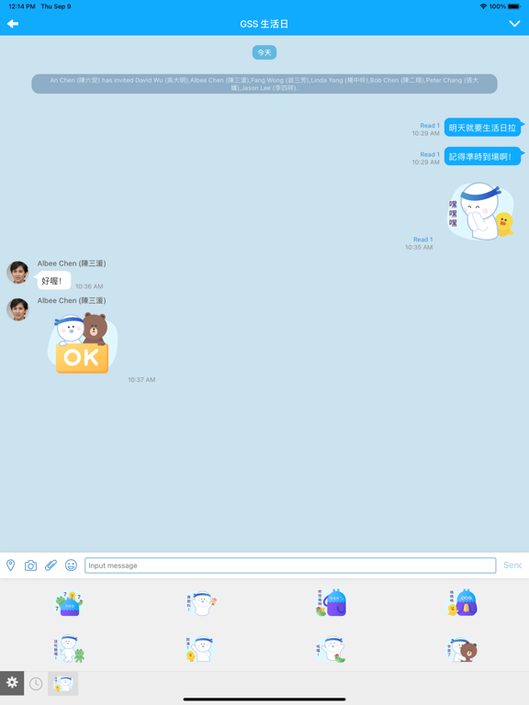Tap the OK sticker message from Albee

point(83,343)
